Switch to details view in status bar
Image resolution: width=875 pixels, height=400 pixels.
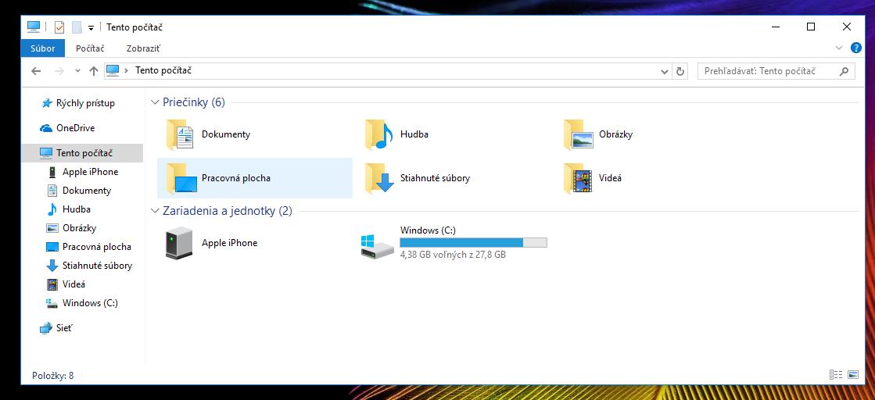click(x=836, y=376)
